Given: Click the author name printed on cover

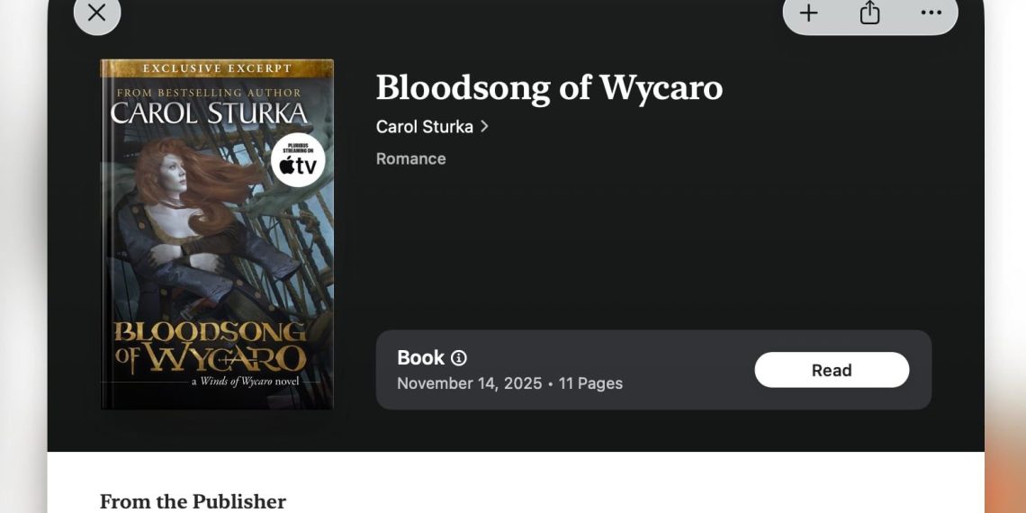Looking at the screenshot, I should click(209, 113).
